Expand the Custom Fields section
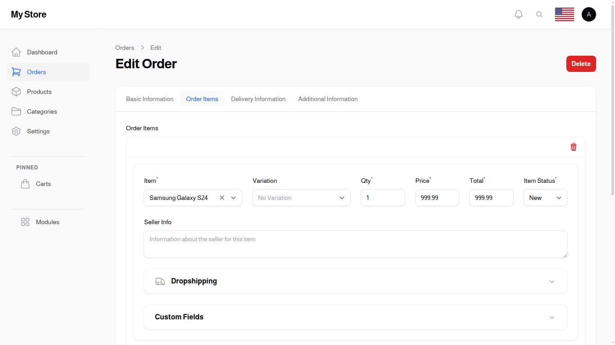 [x=552, y=317]
